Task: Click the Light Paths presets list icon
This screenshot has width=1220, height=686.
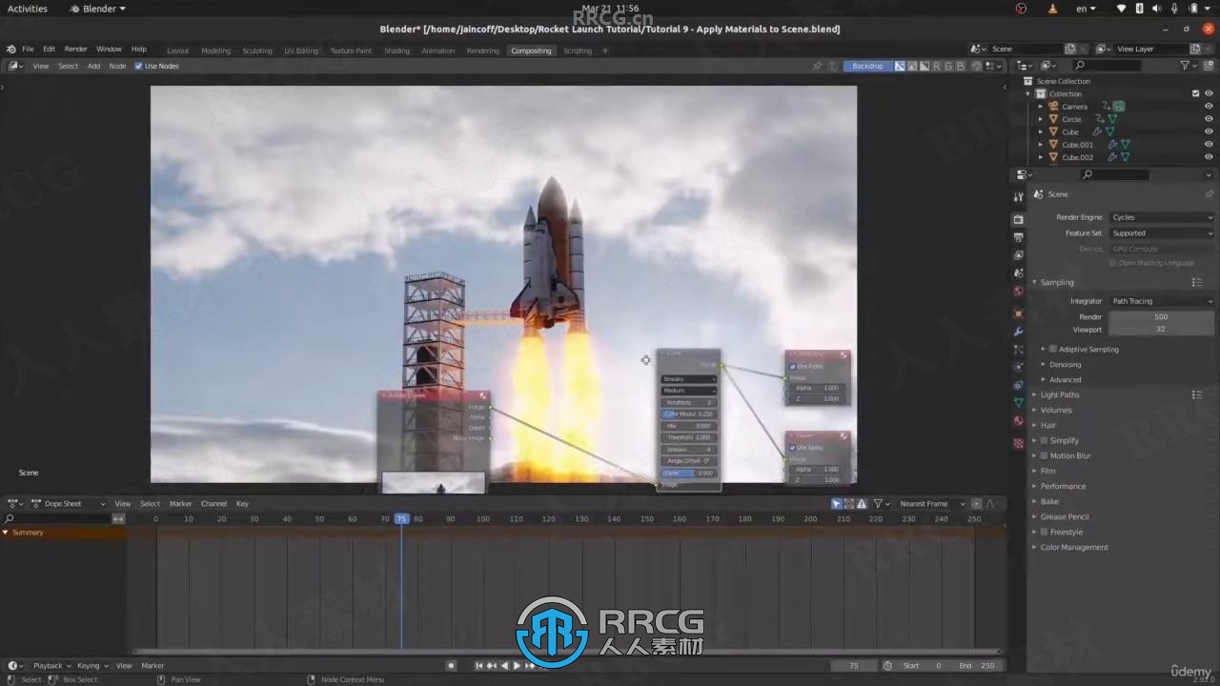Action: 1197,394
